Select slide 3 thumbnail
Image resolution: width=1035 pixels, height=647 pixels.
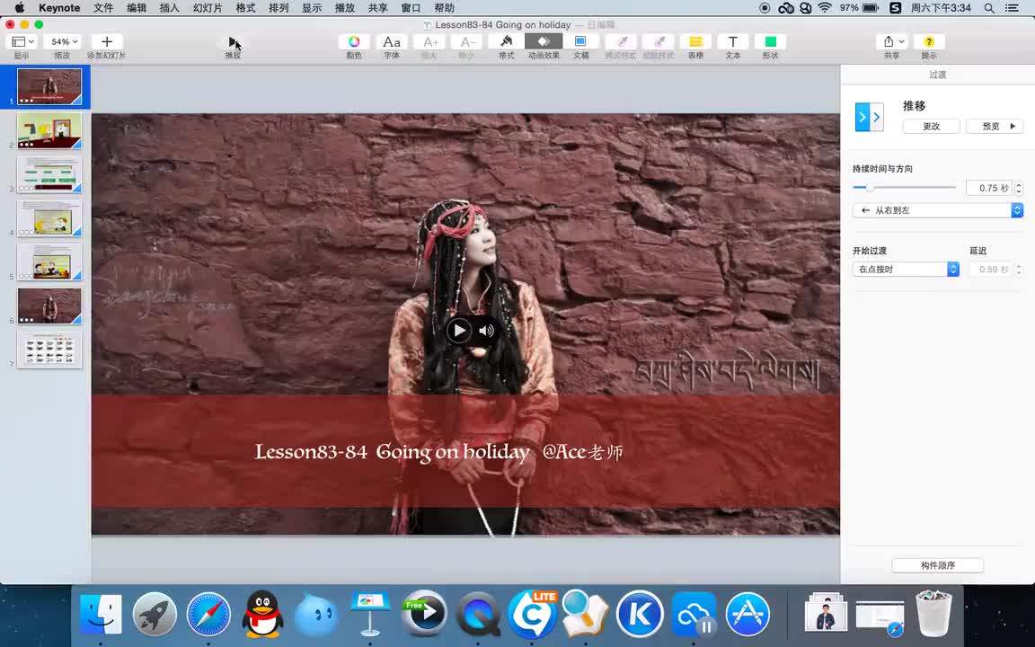49,174
